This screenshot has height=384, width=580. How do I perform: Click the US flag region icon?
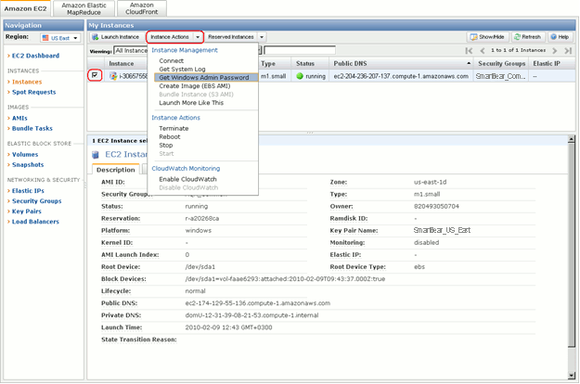tap(45, 38)
